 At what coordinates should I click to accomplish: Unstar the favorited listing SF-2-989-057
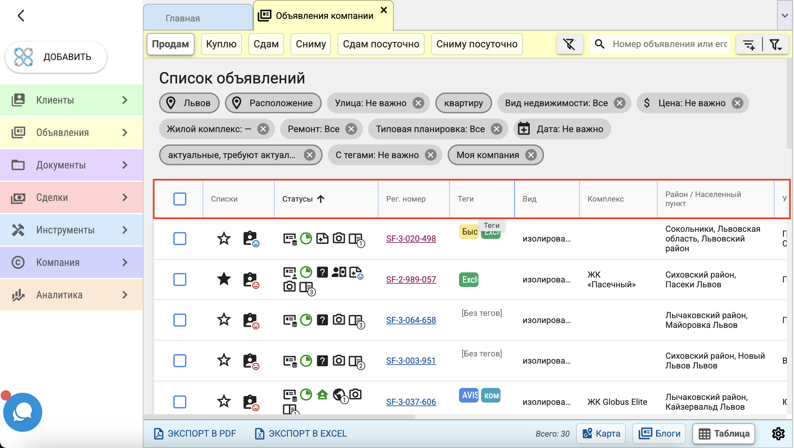(x=224, y=279)
